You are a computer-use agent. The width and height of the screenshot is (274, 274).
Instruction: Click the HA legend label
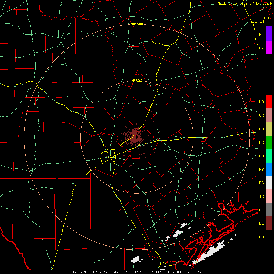point(261,102)
